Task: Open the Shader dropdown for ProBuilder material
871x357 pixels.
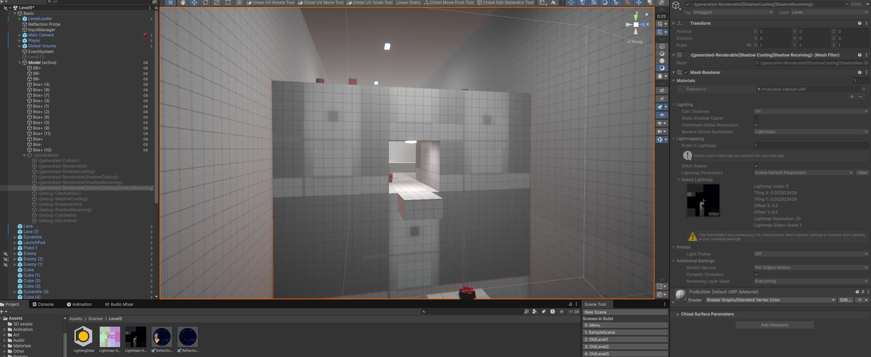Action: 770,300
